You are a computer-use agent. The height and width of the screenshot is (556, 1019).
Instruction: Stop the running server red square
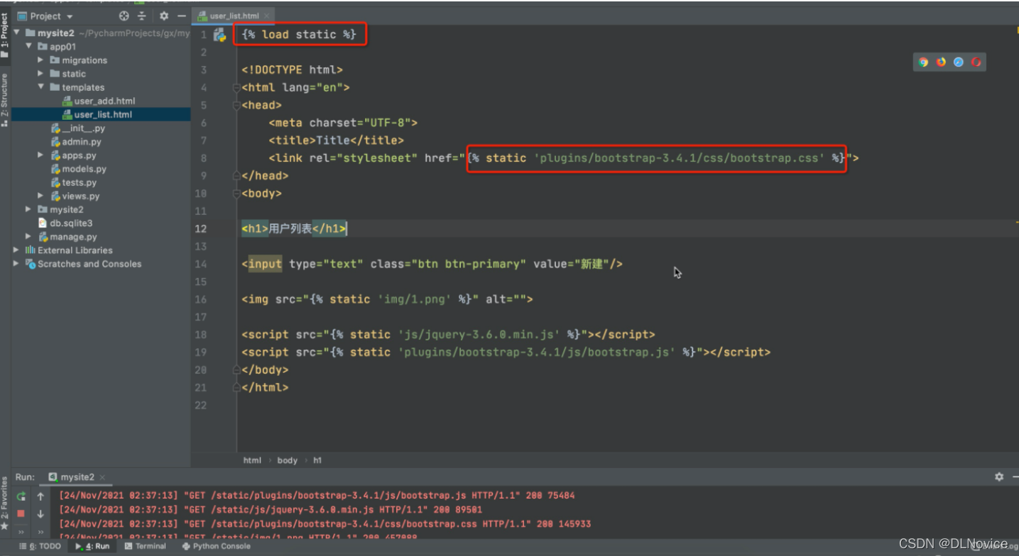pos(21,513)
